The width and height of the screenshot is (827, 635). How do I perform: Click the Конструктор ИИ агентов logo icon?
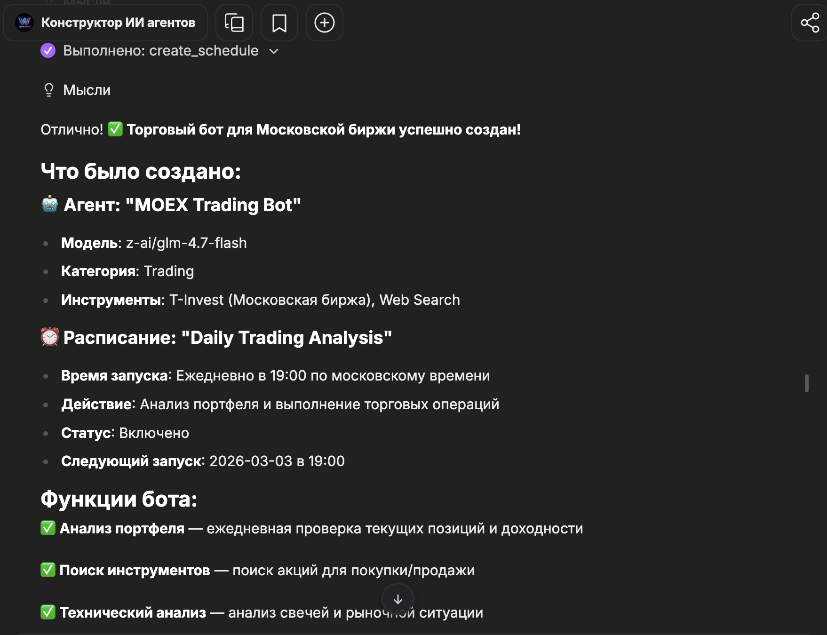pyautogui.click(x=24, y=23)
